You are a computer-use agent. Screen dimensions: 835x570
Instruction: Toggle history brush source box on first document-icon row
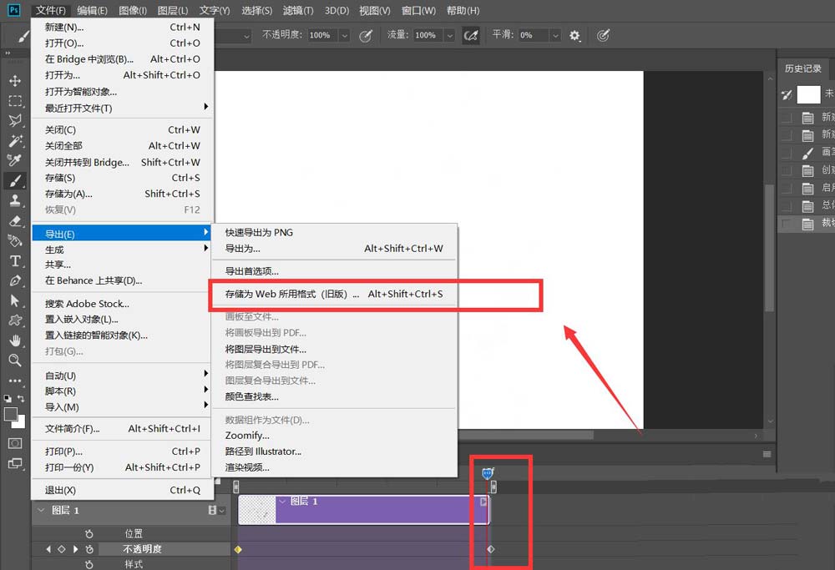(786, 118)
